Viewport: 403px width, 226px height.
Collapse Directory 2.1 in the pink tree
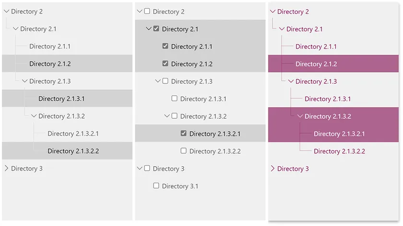282,29
